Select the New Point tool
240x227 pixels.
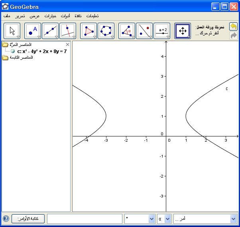coord(33,31)
